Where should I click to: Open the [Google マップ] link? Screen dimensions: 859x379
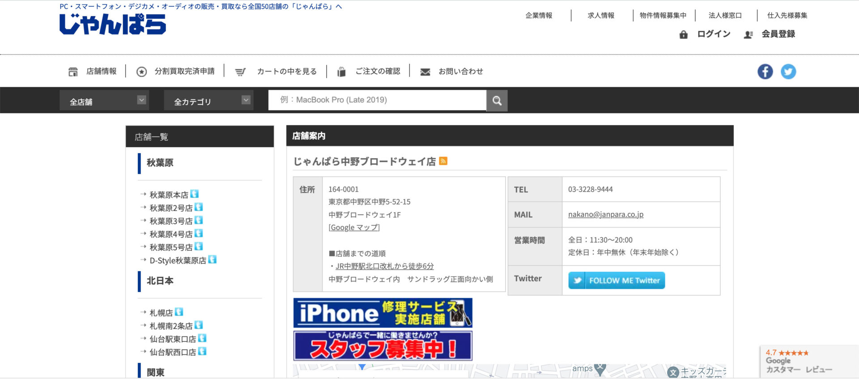[354, 227]
